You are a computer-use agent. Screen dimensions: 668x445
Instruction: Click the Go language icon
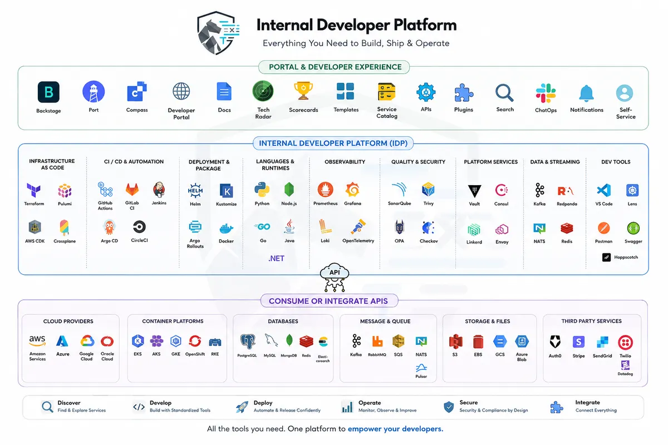coord(263,227)
